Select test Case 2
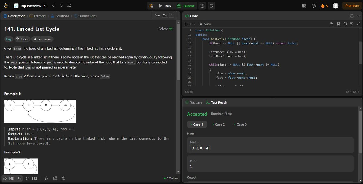Viewport: 363px width, 184px height. pyautogui.click(x=219, y=124)
